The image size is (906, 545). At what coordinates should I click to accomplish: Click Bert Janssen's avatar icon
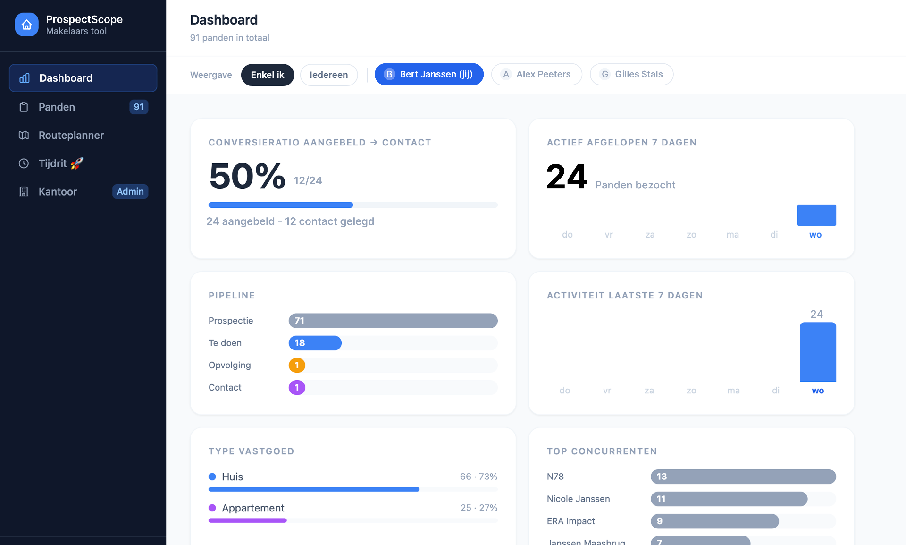click(389, 74)
